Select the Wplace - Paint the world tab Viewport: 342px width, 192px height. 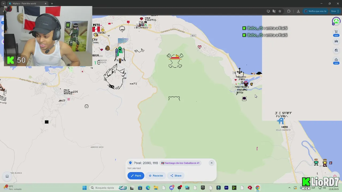tap(28, 3)
